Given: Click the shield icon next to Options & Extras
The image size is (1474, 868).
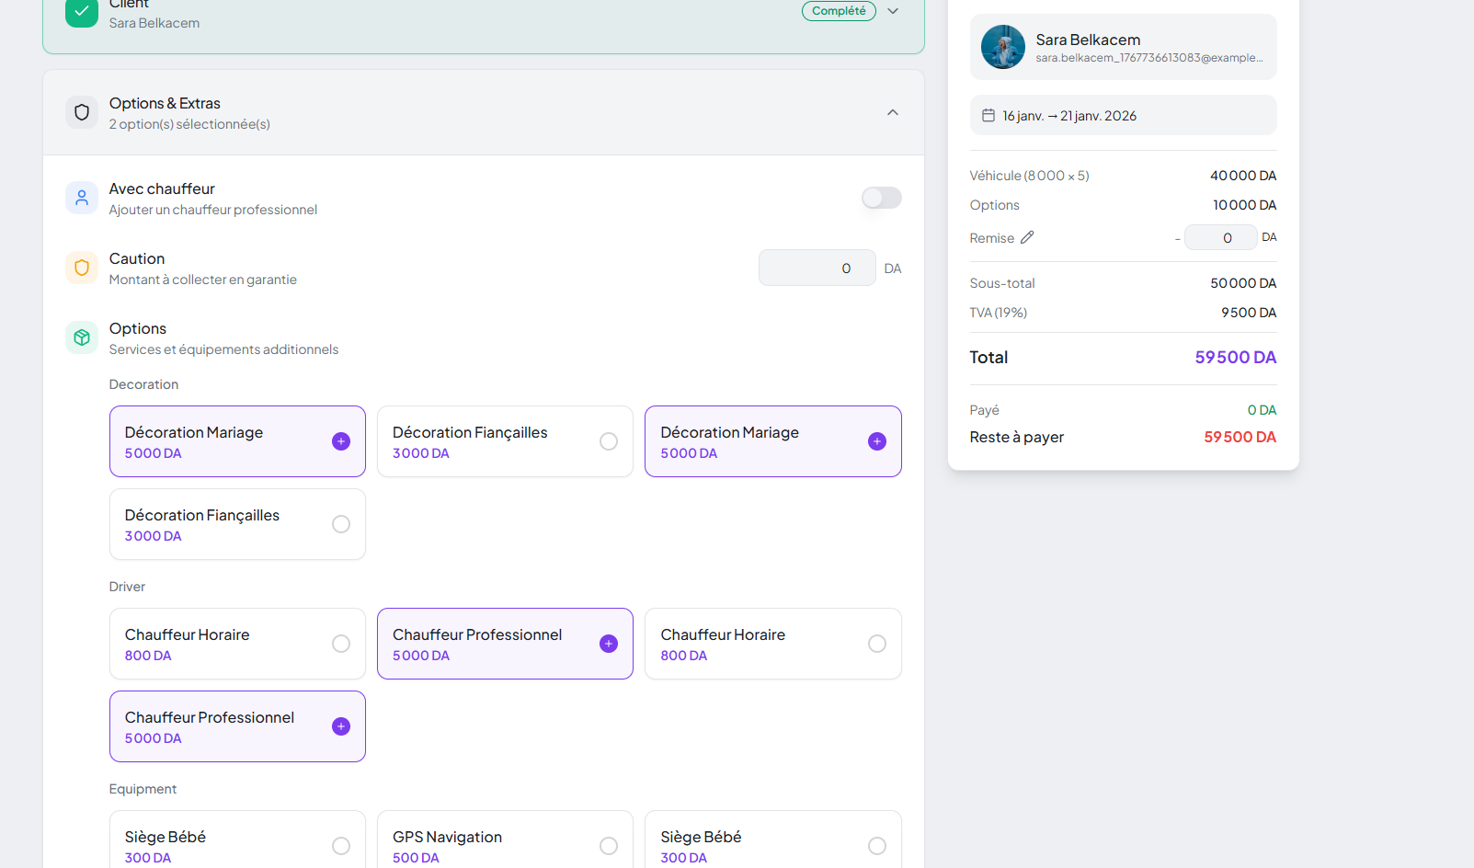Looking at the screenshot, I should pos(82,112).
